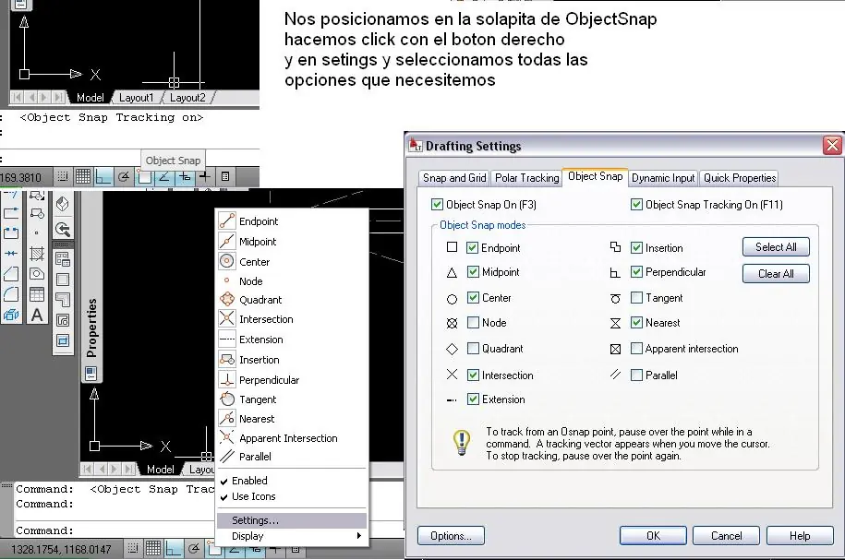Click Cancel in Drafting Settings

click(x=726, y=536)
